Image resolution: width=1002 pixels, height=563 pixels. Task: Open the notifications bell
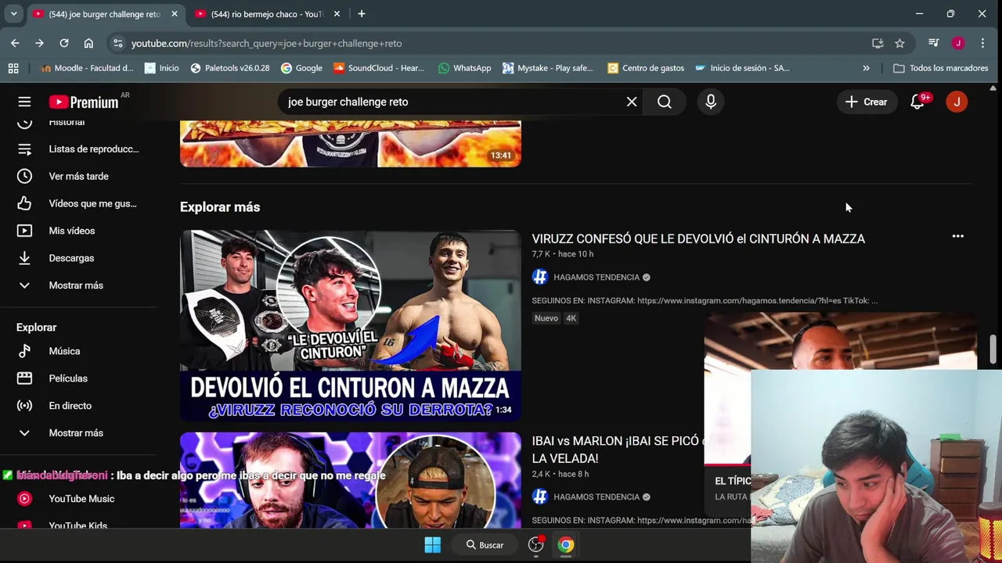917,102
